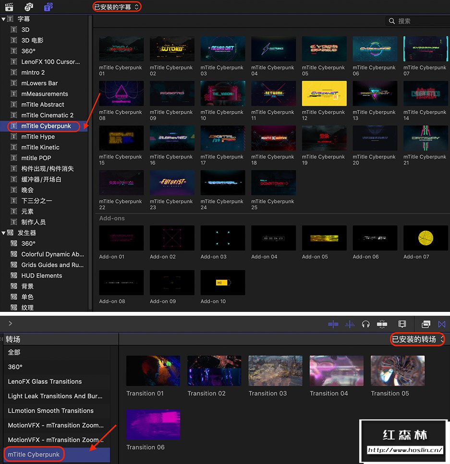Image resolution: width=450 pixels, height=464 pixels.
Task: Select the Colorful Dynamic Ab... generator category
Action: click(x=52, y=254)
